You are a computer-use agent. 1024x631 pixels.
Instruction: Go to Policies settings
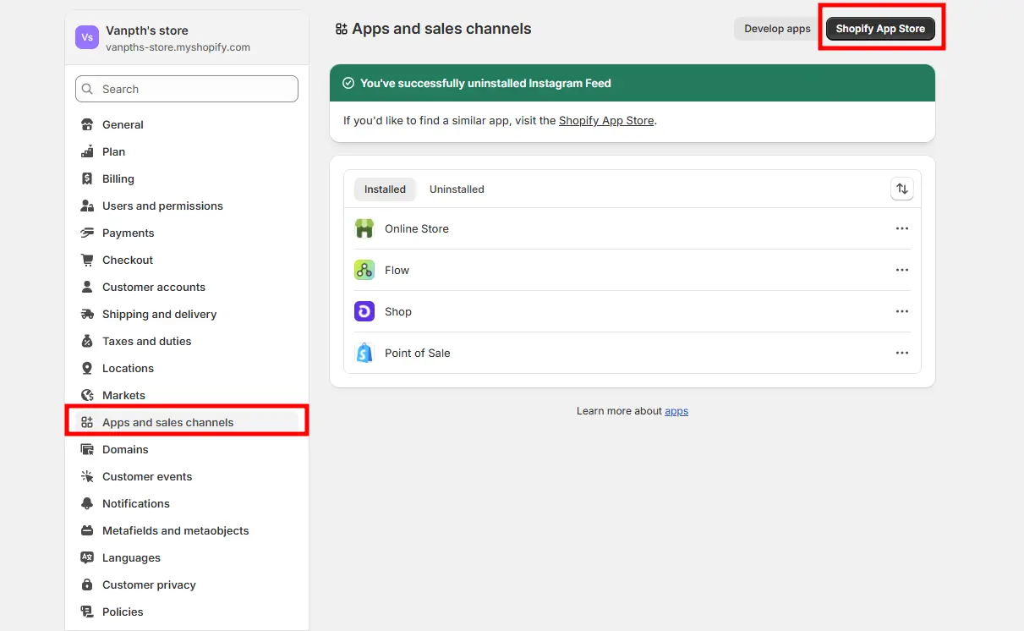(x=187, y=612)
